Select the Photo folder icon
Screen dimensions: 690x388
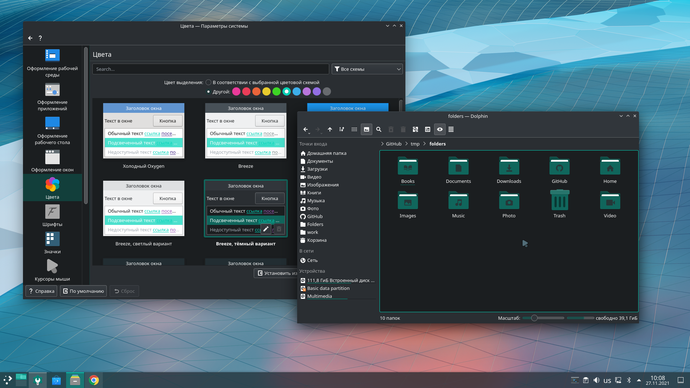tap(509, 200)
